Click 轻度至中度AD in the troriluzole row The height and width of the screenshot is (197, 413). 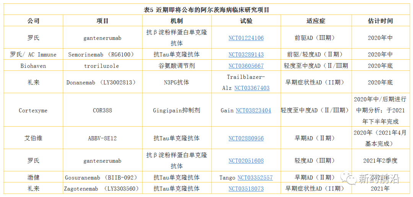(x=316, y=65)
